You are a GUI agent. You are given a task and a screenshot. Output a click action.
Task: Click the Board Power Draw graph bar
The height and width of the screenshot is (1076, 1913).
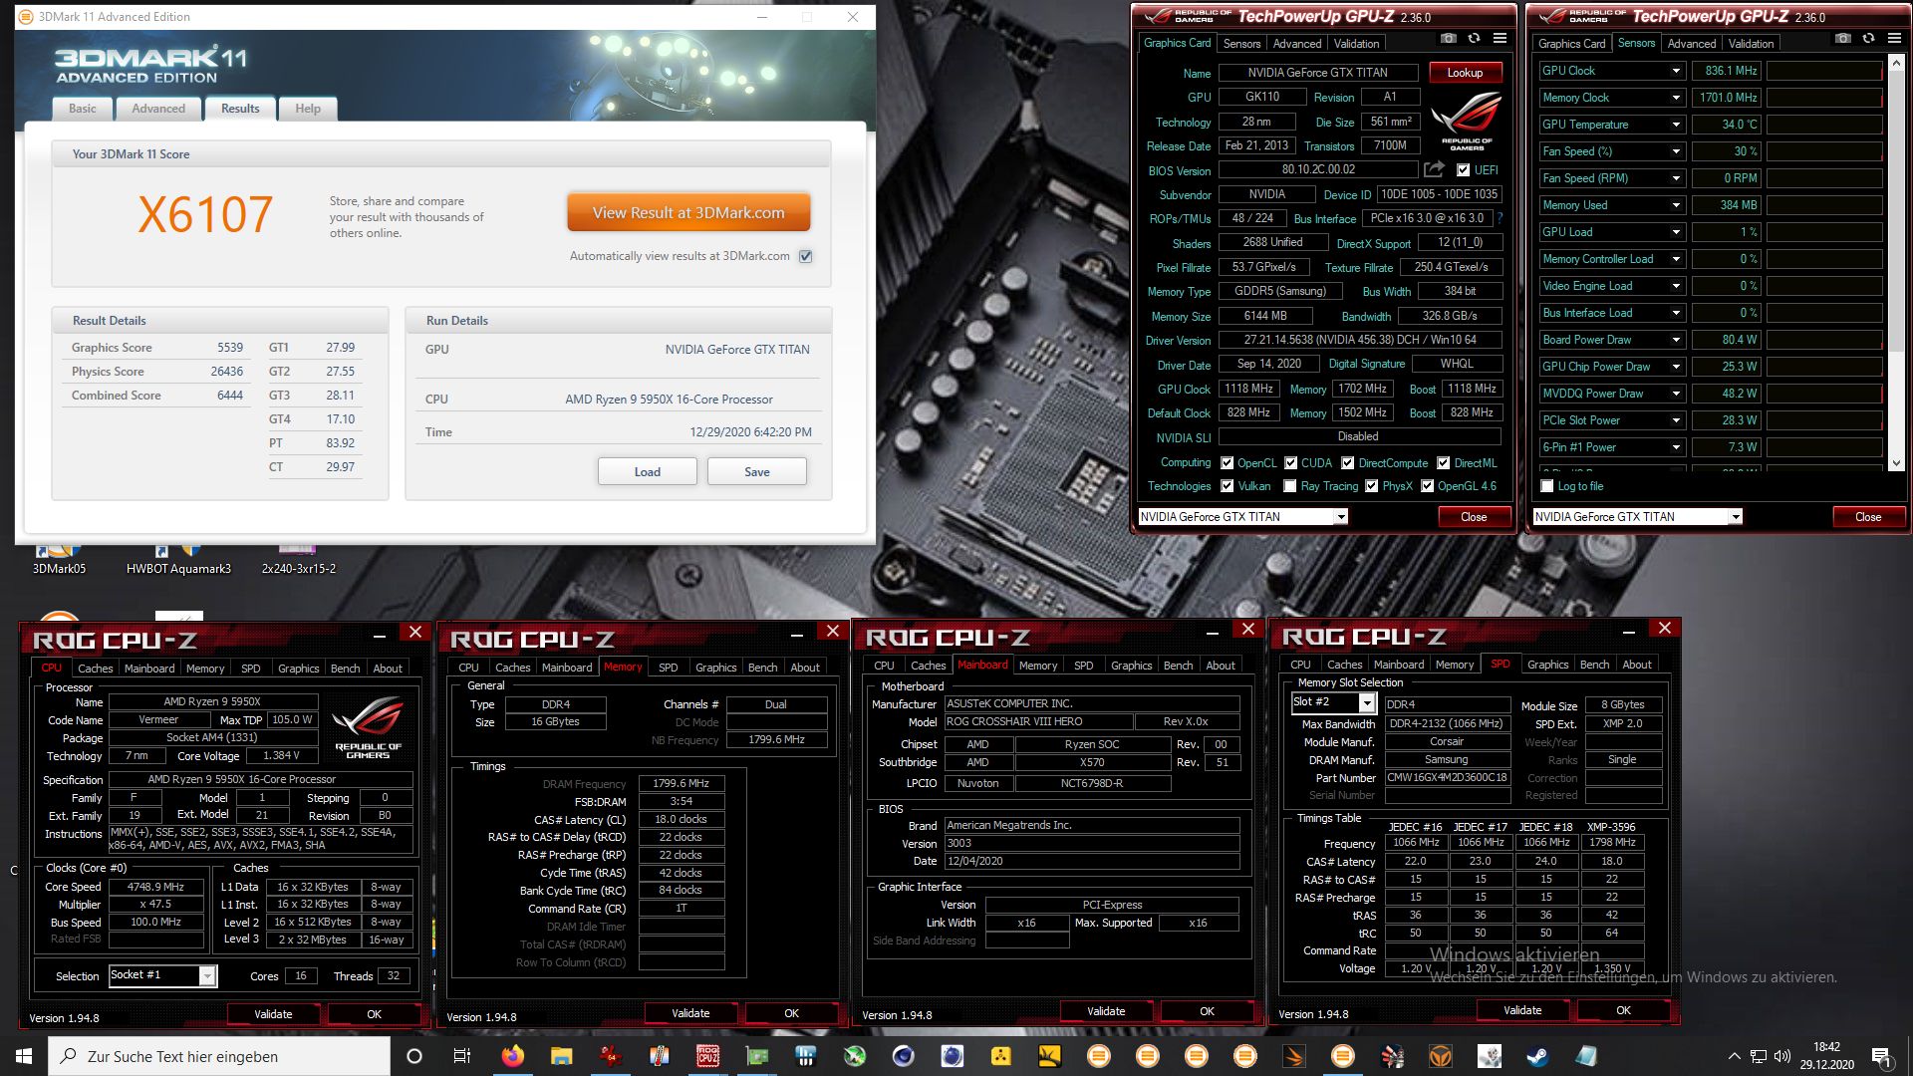point(1824,340)
